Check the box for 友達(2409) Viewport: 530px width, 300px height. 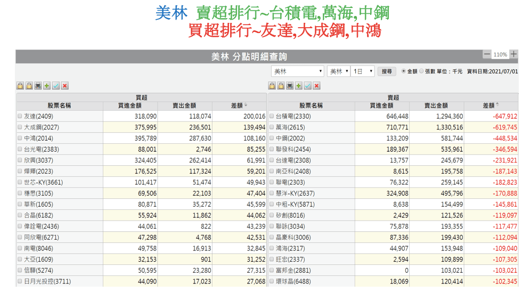[20, 116]
